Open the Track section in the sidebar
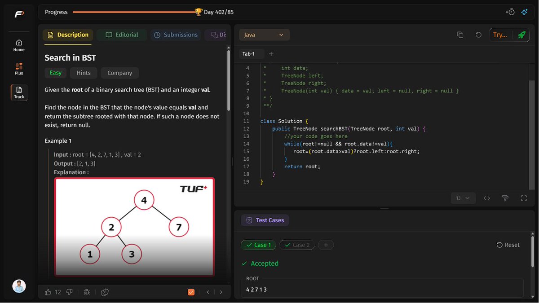Viewport: 539px width, 303px height. tap(19, 92)
